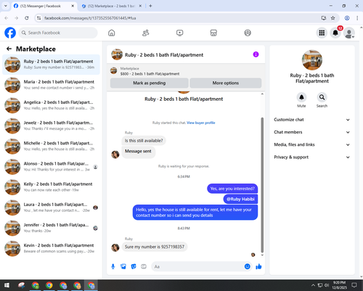Open Maria conversation in the list
This screenshot has width=363, height=291.
tap(51, 85)
